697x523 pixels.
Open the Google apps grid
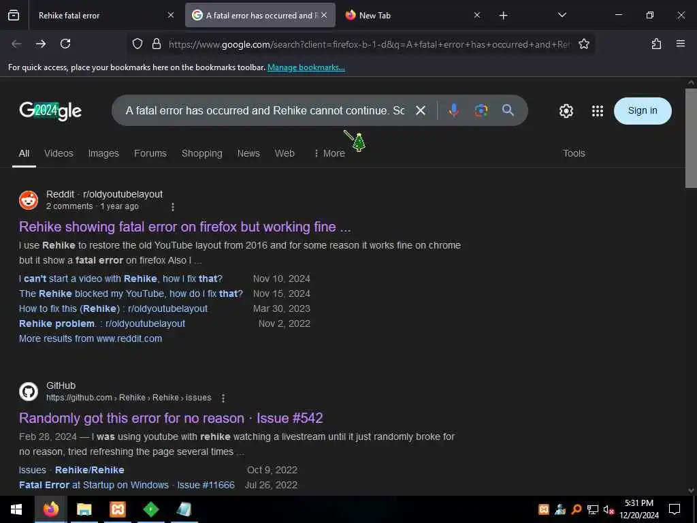598,111
